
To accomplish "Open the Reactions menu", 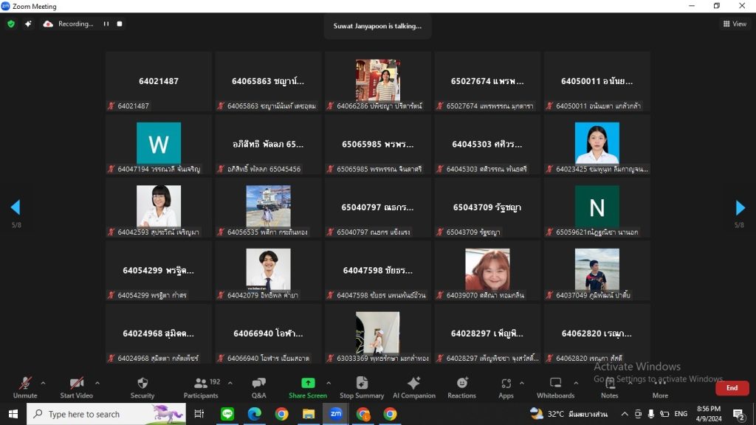I will [x=461, y=388].
